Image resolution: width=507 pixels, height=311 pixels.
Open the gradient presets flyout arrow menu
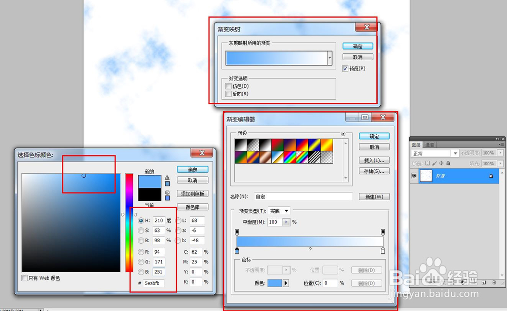(343, 134)
